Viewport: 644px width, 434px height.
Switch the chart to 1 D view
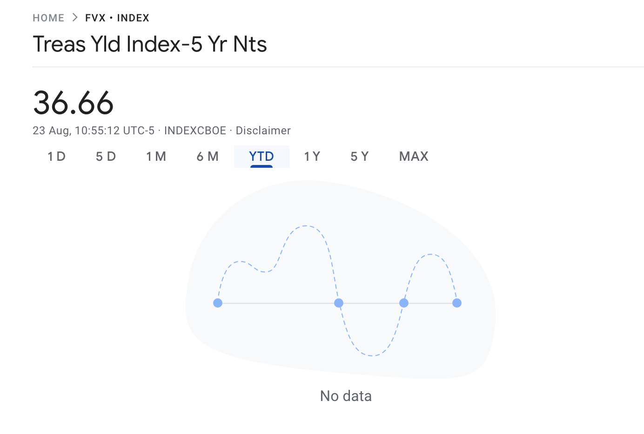tap(56, 157)
